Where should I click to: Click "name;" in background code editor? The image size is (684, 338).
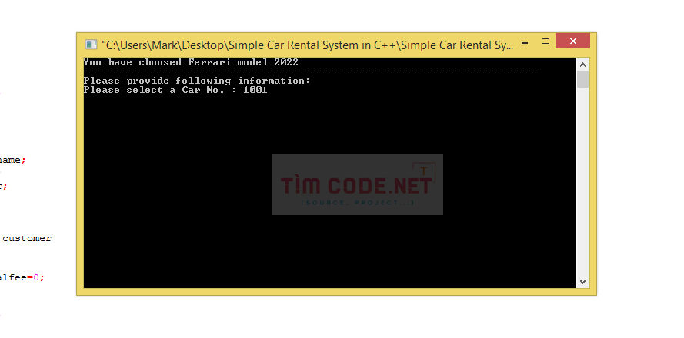point(13,160)
